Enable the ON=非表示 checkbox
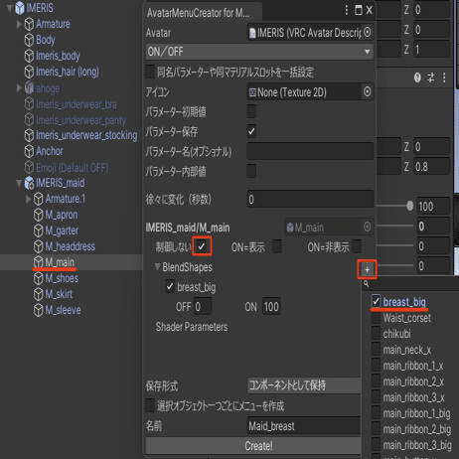This screenshot has width=459, height=459. coord(357,246)
